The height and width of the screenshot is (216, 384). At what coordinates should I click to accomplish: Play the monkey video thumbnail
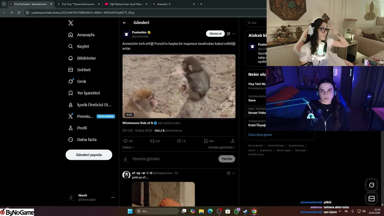pyautogui.click(x=179, y=86)
